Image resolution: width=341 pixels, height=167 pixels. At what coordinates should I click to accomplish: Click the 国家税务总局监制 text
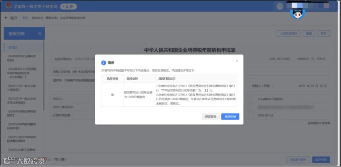(319, 123)
